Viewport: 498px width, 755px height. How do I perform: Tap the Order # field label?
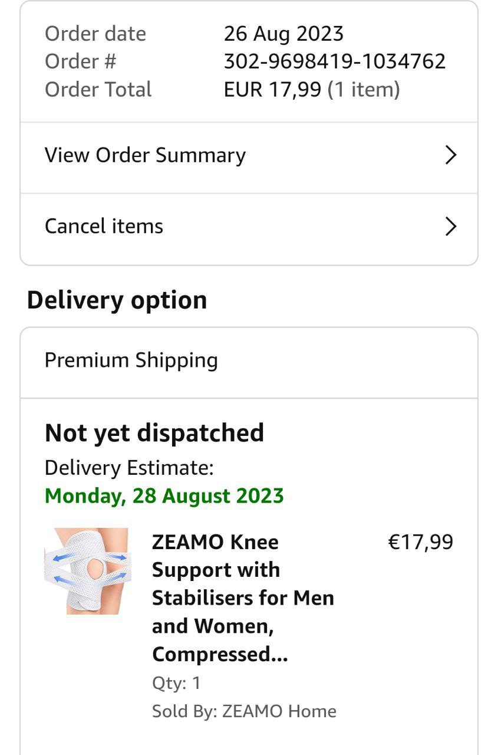(80, 61)
